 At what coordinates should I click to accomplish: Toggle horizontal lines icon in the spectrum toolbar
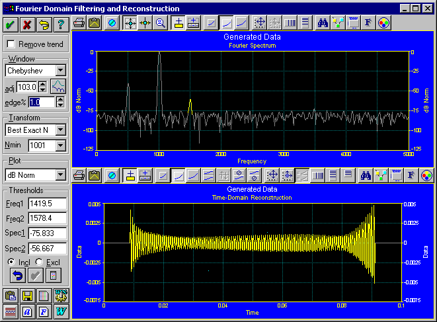pos(305,23)
